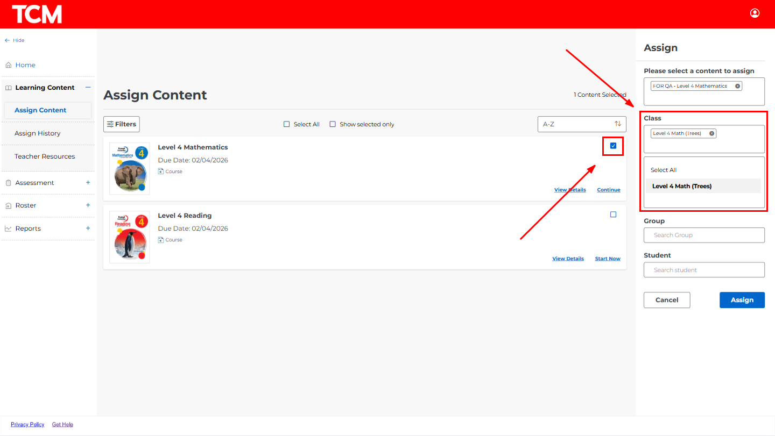The height and width of the screenshot is (436, 775).
Task: Open the Filters panel
Action: coord(122,124)
